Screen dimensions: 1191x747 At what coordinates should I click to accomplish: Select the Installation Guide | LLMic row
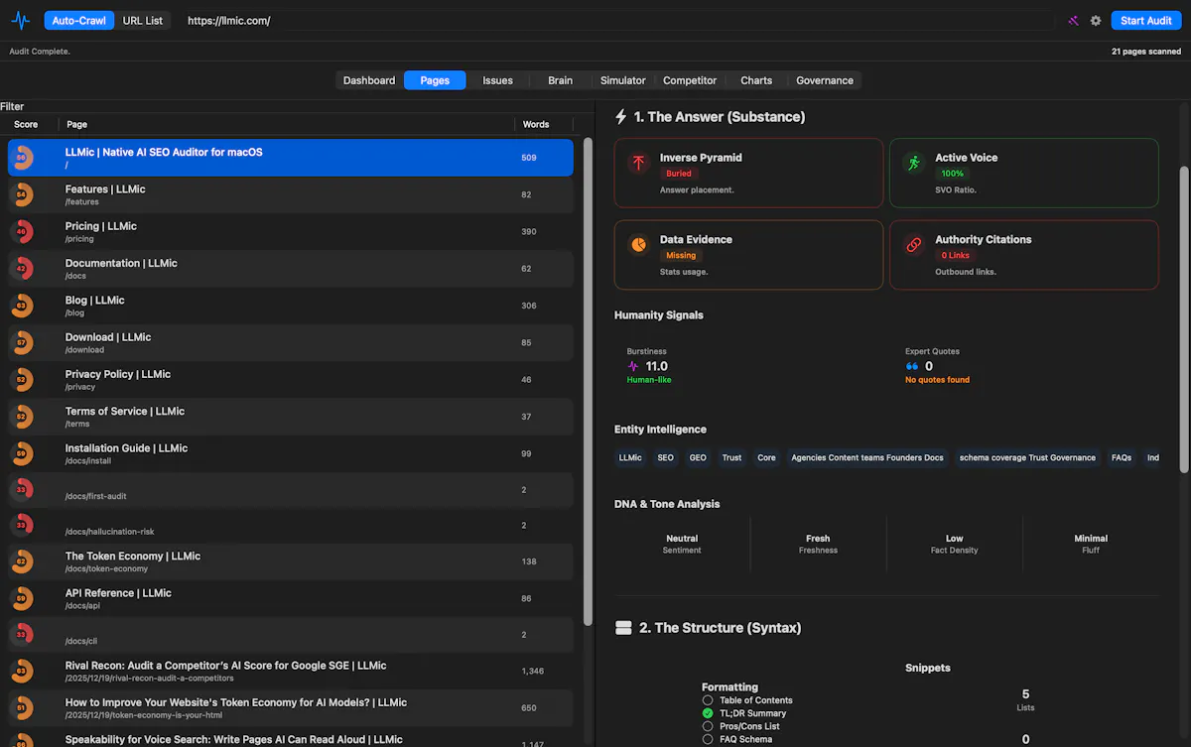(x=291, y=453)
